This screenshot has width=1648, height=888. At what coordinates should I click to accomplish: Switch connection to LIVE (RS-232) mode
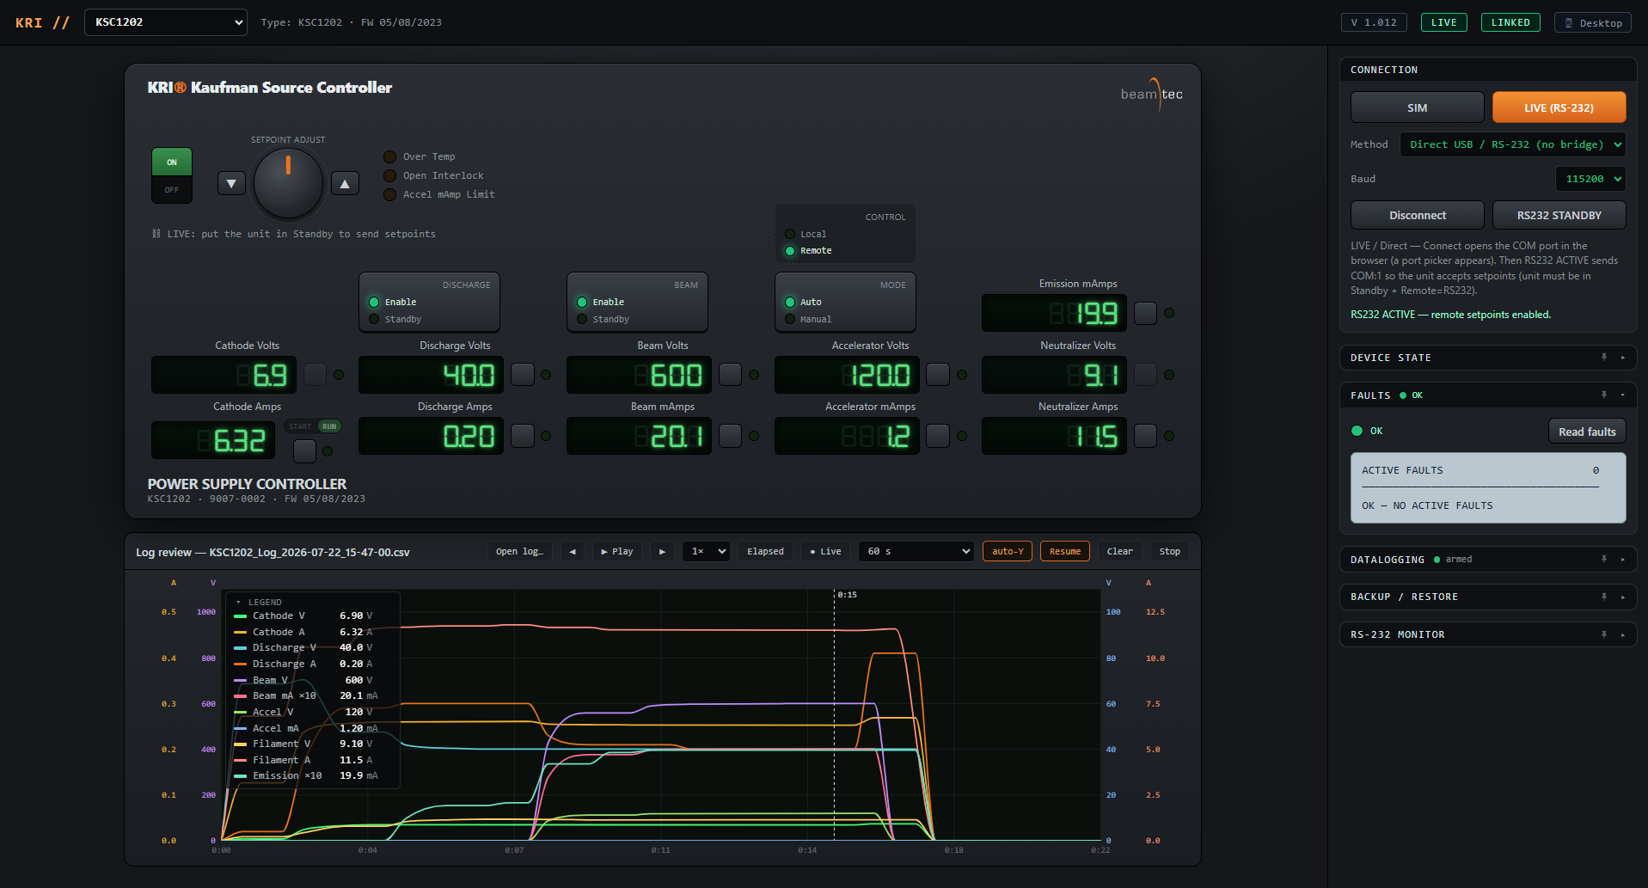(1559, 107)
